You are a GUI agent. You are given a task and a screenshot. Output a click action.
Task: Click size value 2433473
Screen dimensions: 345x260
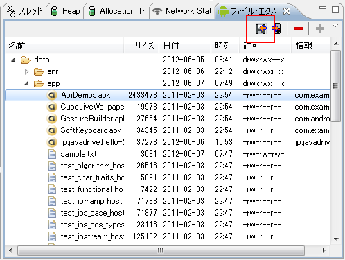143,95
